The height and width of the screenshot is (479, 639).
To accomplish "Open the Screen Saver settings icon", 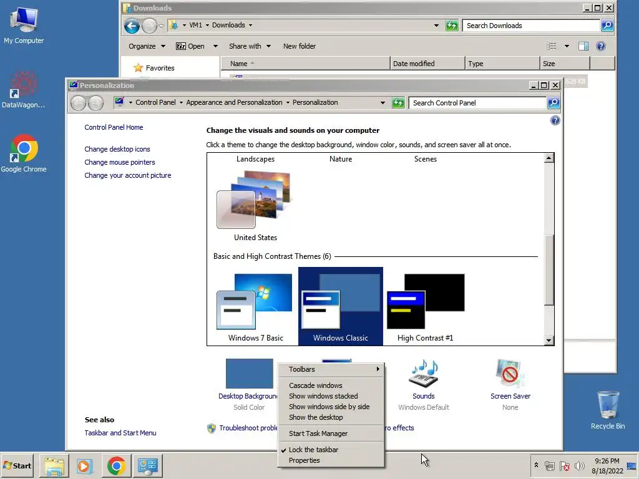I will 510,374.
